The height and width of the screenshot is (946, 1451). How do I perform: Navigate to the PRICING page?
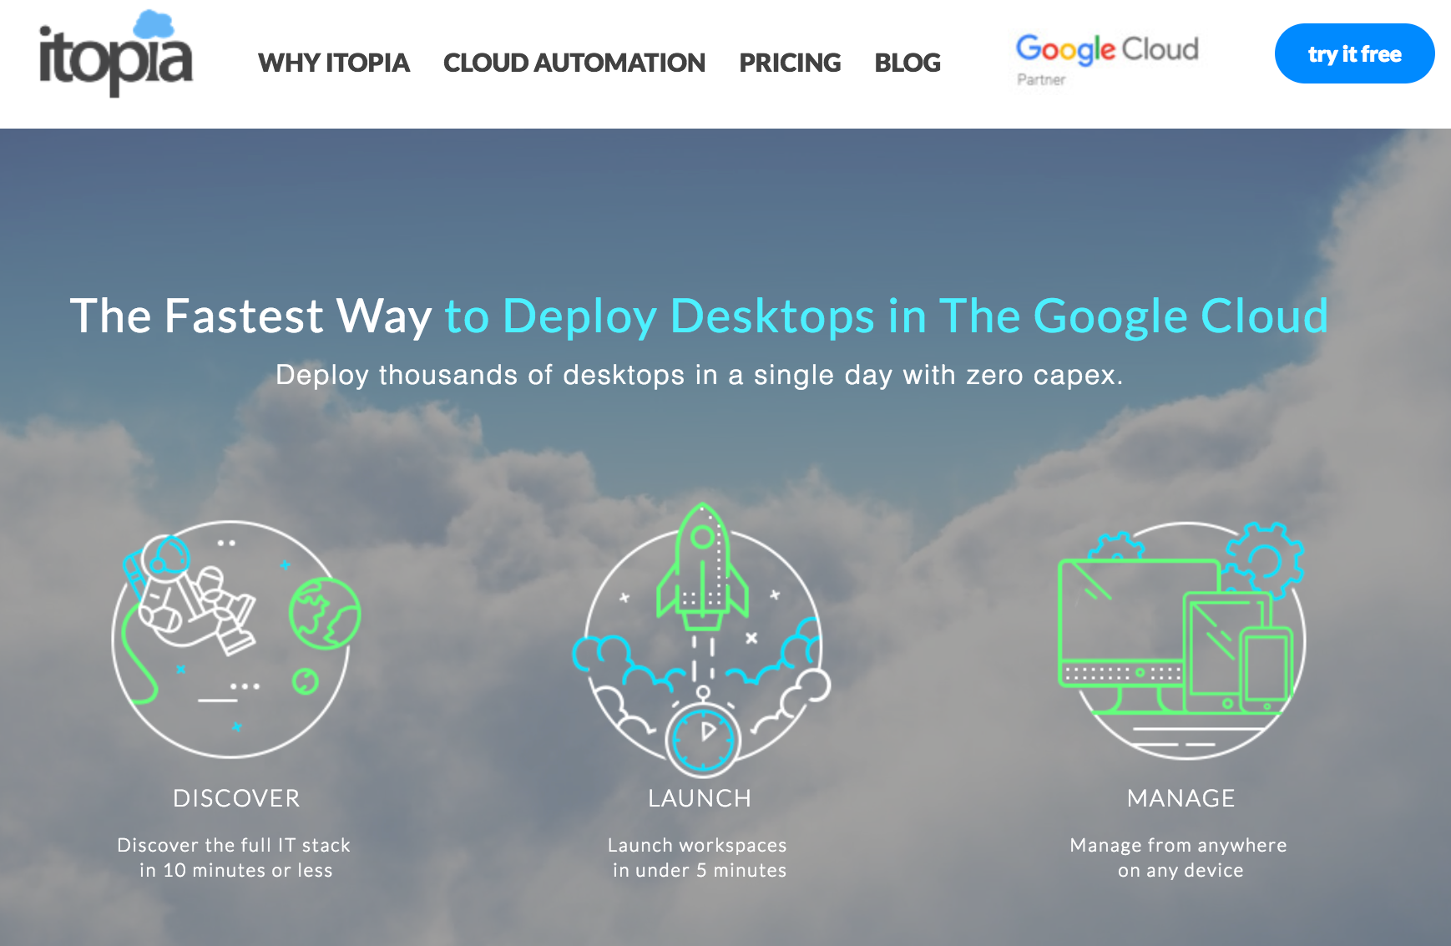tap(789, 63)
